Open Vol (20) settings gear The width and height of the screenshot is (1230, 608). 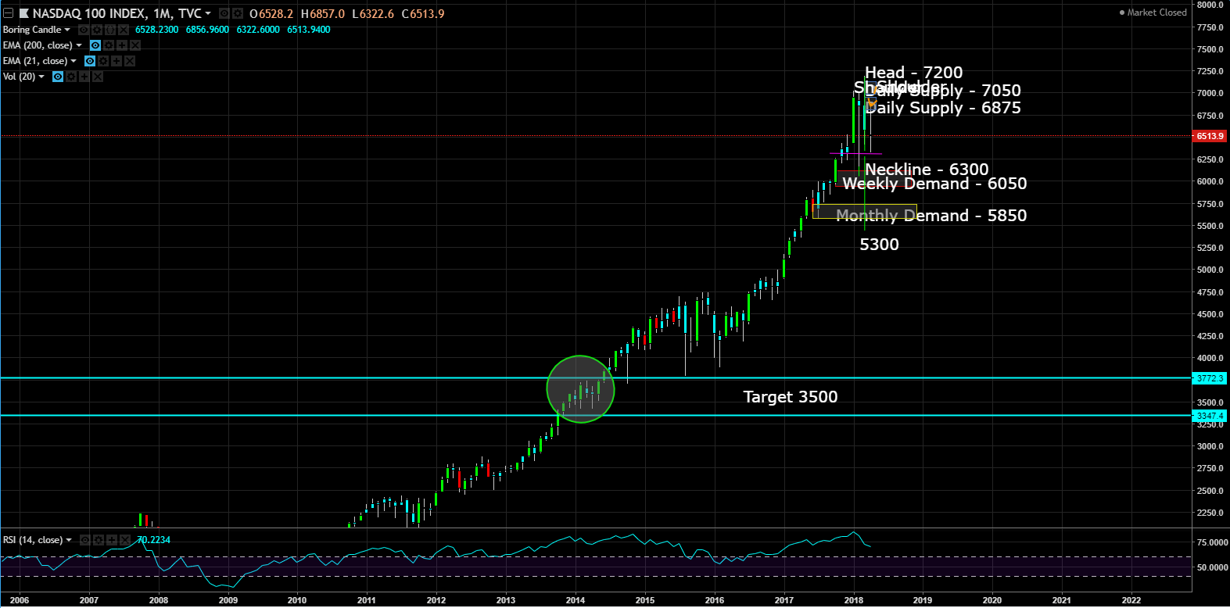(71, 77)
